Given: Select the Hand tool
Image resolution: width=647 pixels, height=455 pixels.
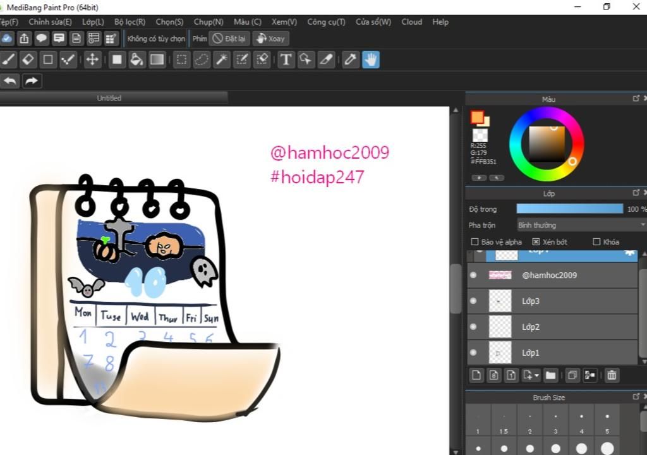Looking at the screenshot, I should 370,60.
